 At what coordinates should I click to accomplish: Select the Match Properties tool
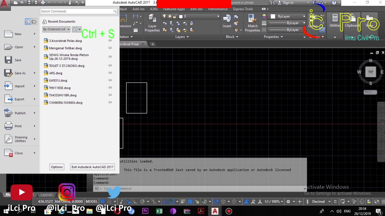point(252,23)
